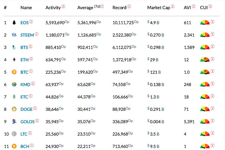Select EOS activity value 5,593,690
225x150 pixels.
point(55,23)
